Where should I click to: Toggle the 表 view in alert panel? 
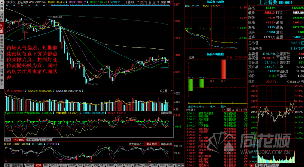click(241, 110)
